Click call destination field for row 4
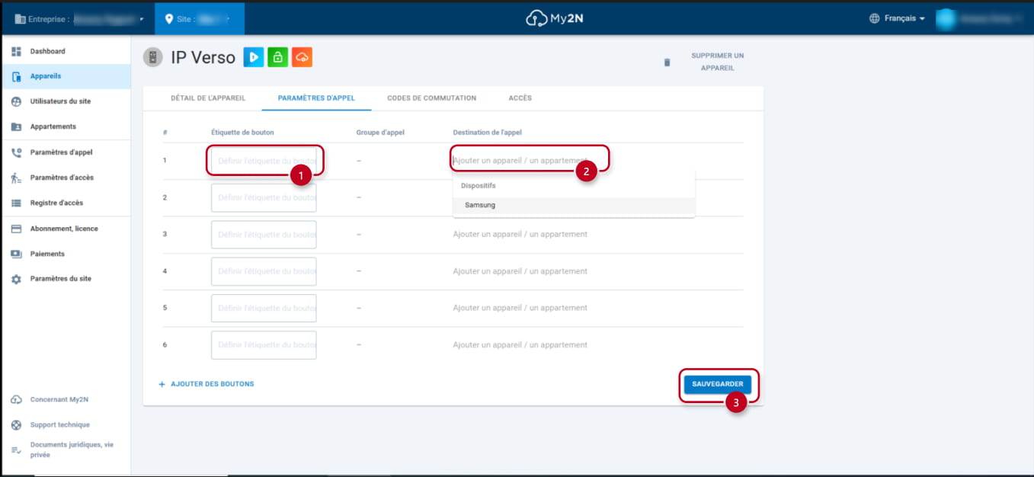This screenshot has width=1034, height=477. click(520, 271)
